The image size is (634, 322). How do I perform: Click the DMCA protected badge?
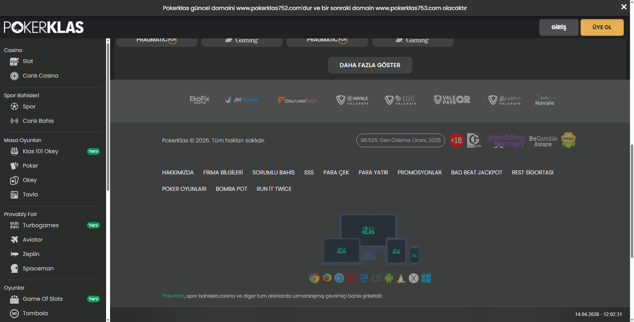pos(568,140)
